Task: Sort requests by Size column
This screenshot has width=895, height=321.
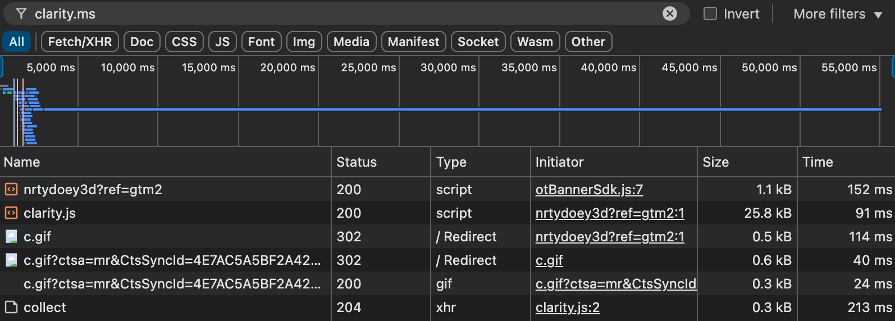Action: [x=715, y=162]
